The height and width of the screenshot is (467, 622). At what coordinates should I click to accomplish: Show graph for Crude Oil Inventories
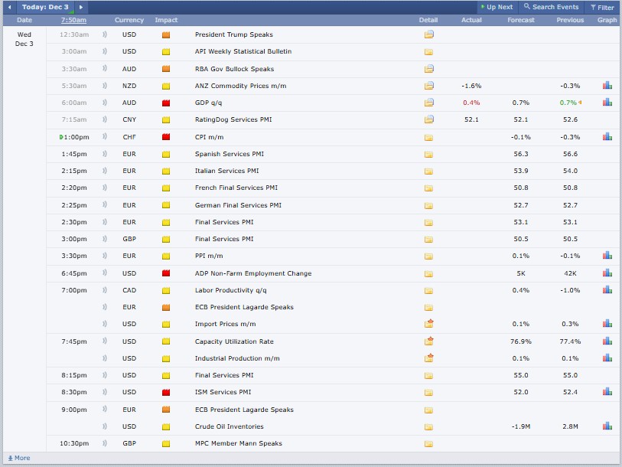click(607, 426)
